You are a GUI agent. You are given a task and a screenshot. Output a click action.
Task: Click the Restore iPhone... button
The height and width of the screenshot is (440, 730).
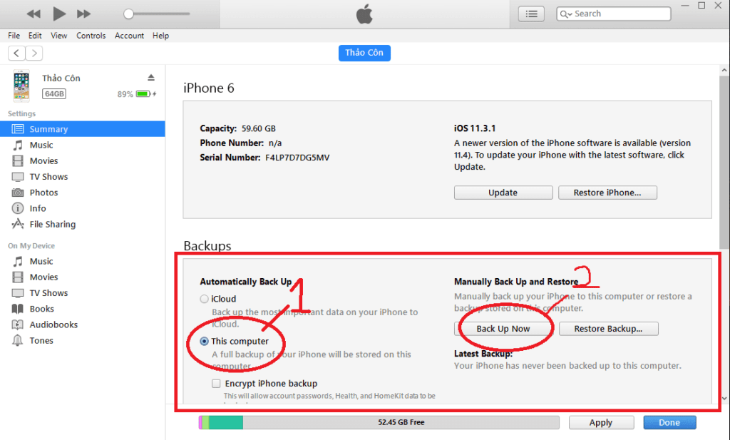pyautogui.click(x=607, y=193)
